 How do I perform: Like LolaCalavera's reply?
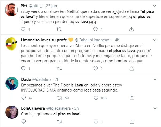coord(95,122)
